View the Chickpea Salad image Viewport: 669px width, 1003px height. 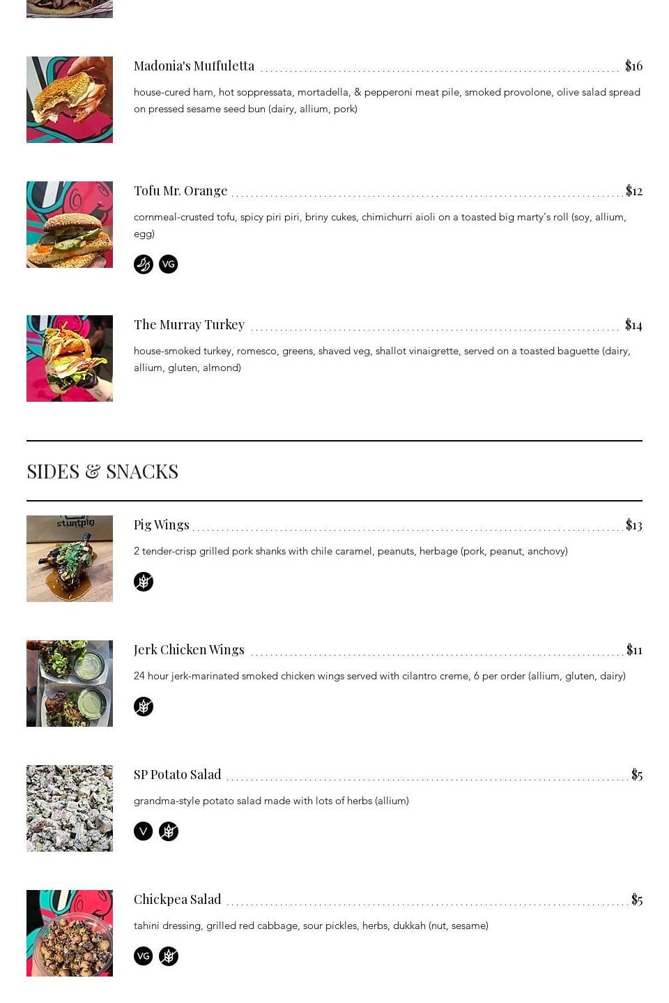(x=70, y=933)
